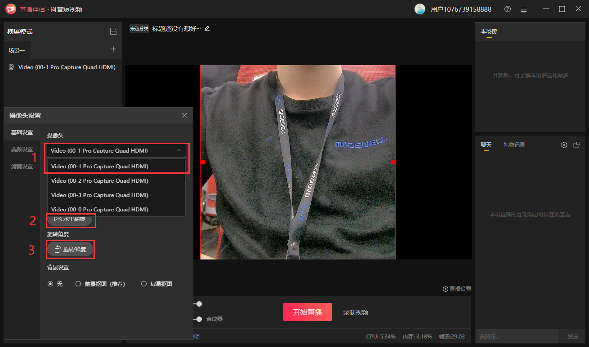
Task: Click the camera preview image
Action: pyautogui.click(x=298, y=162)
